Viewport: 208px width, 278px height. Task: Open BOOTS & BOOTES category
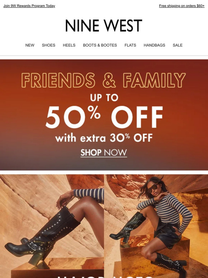(100, 45)
